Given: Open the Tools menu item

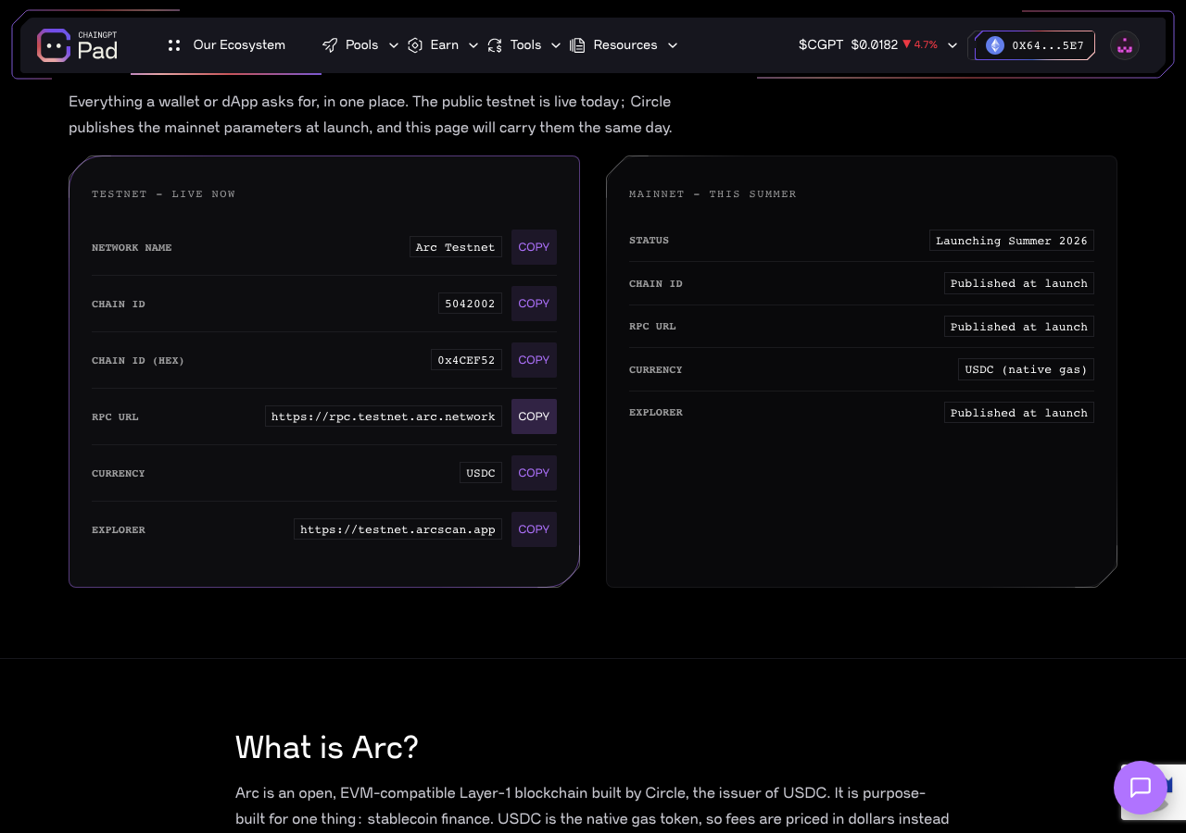Looking at the screenshot, I should point(524,45).
